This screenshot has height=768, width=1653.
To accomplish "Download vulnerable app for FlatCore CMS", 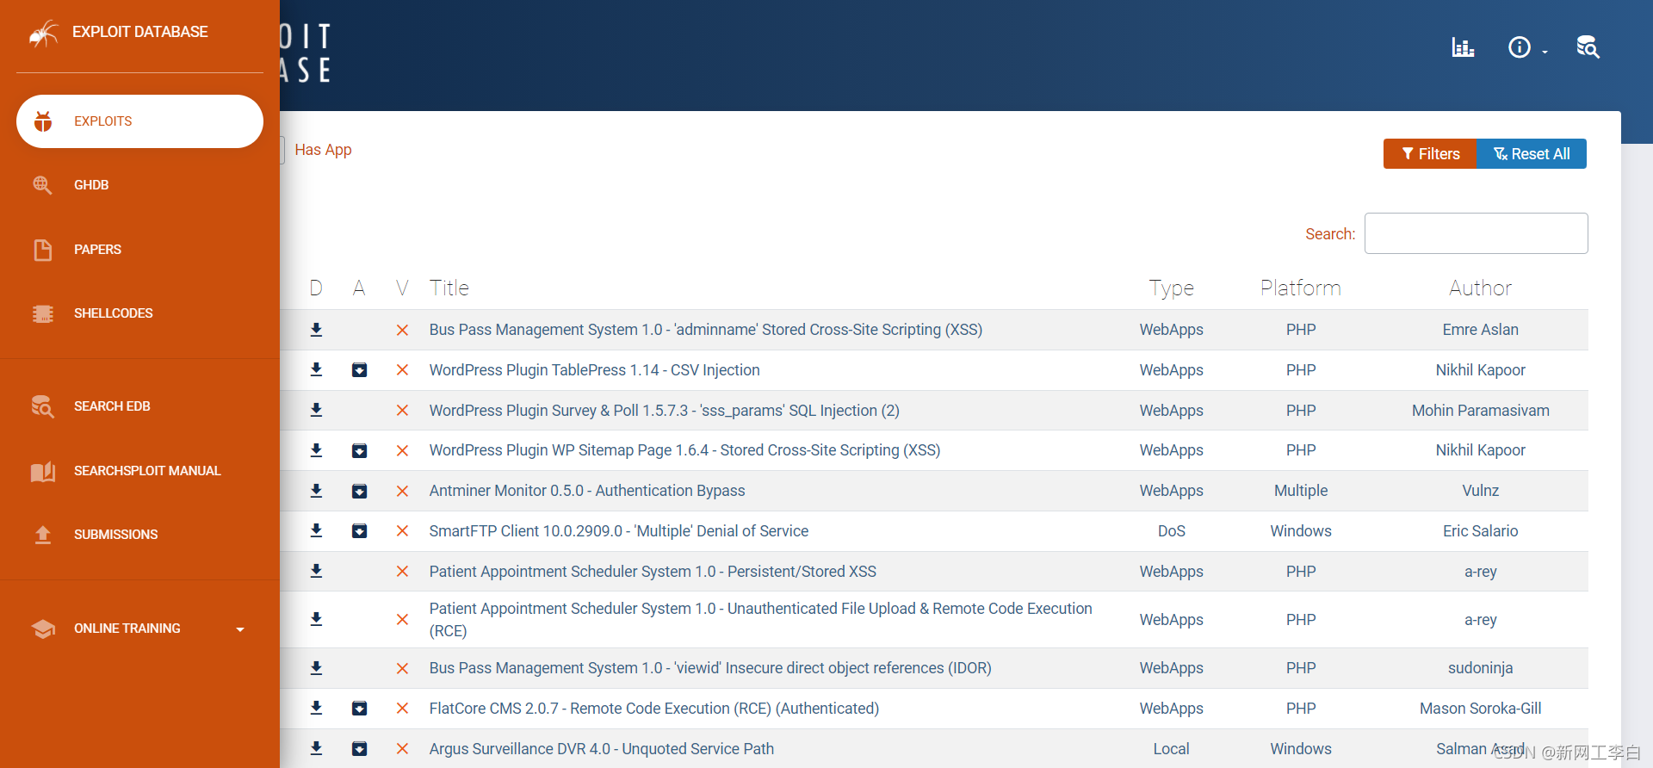I will tap(360, 709).
